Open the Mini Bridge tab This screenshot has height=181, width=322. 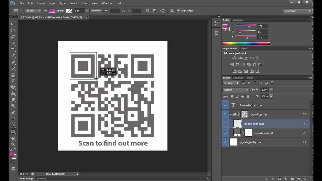[26, 178]
